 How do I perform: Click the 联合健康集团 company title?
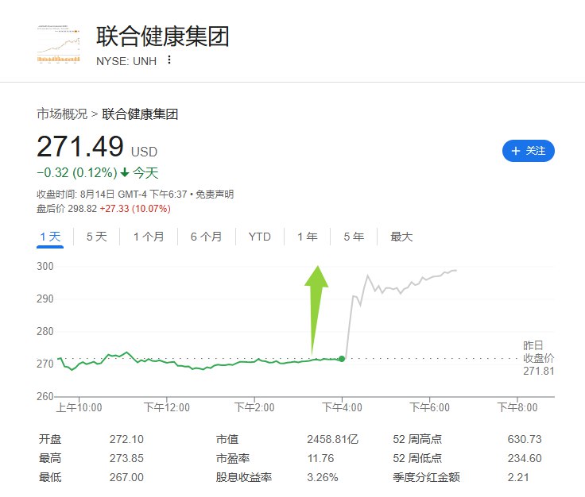(163, 37)
